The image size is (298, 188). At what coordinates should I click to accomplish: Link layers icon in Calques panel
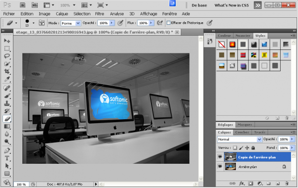click(232, 183)
